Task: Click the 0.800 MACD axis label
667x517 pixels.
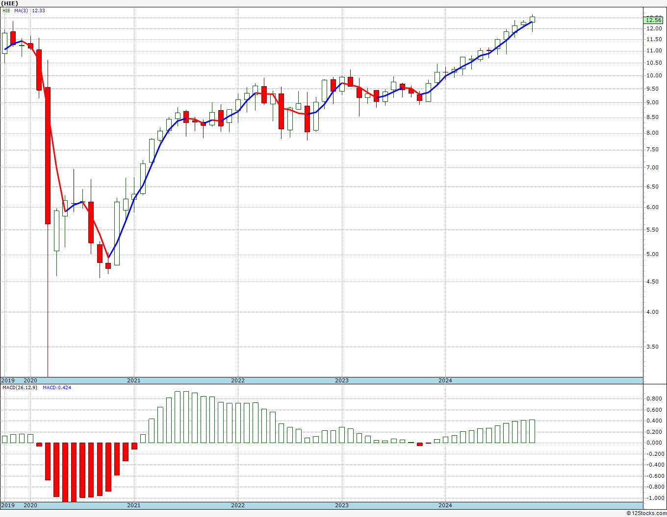Action: click(655, 399)
